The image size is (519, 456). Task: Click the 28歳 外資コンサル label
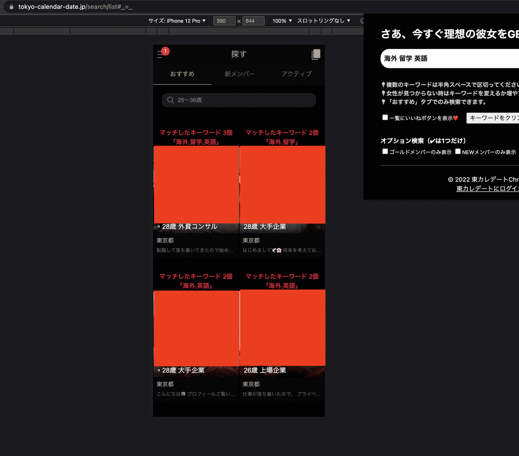(189, 227)
